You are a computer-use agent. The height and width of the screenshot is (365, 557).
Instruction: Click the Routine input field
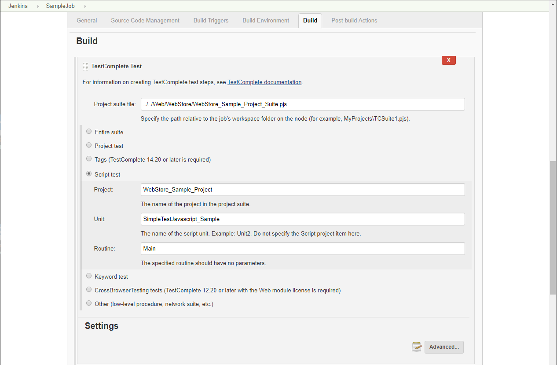coord(302,248)
